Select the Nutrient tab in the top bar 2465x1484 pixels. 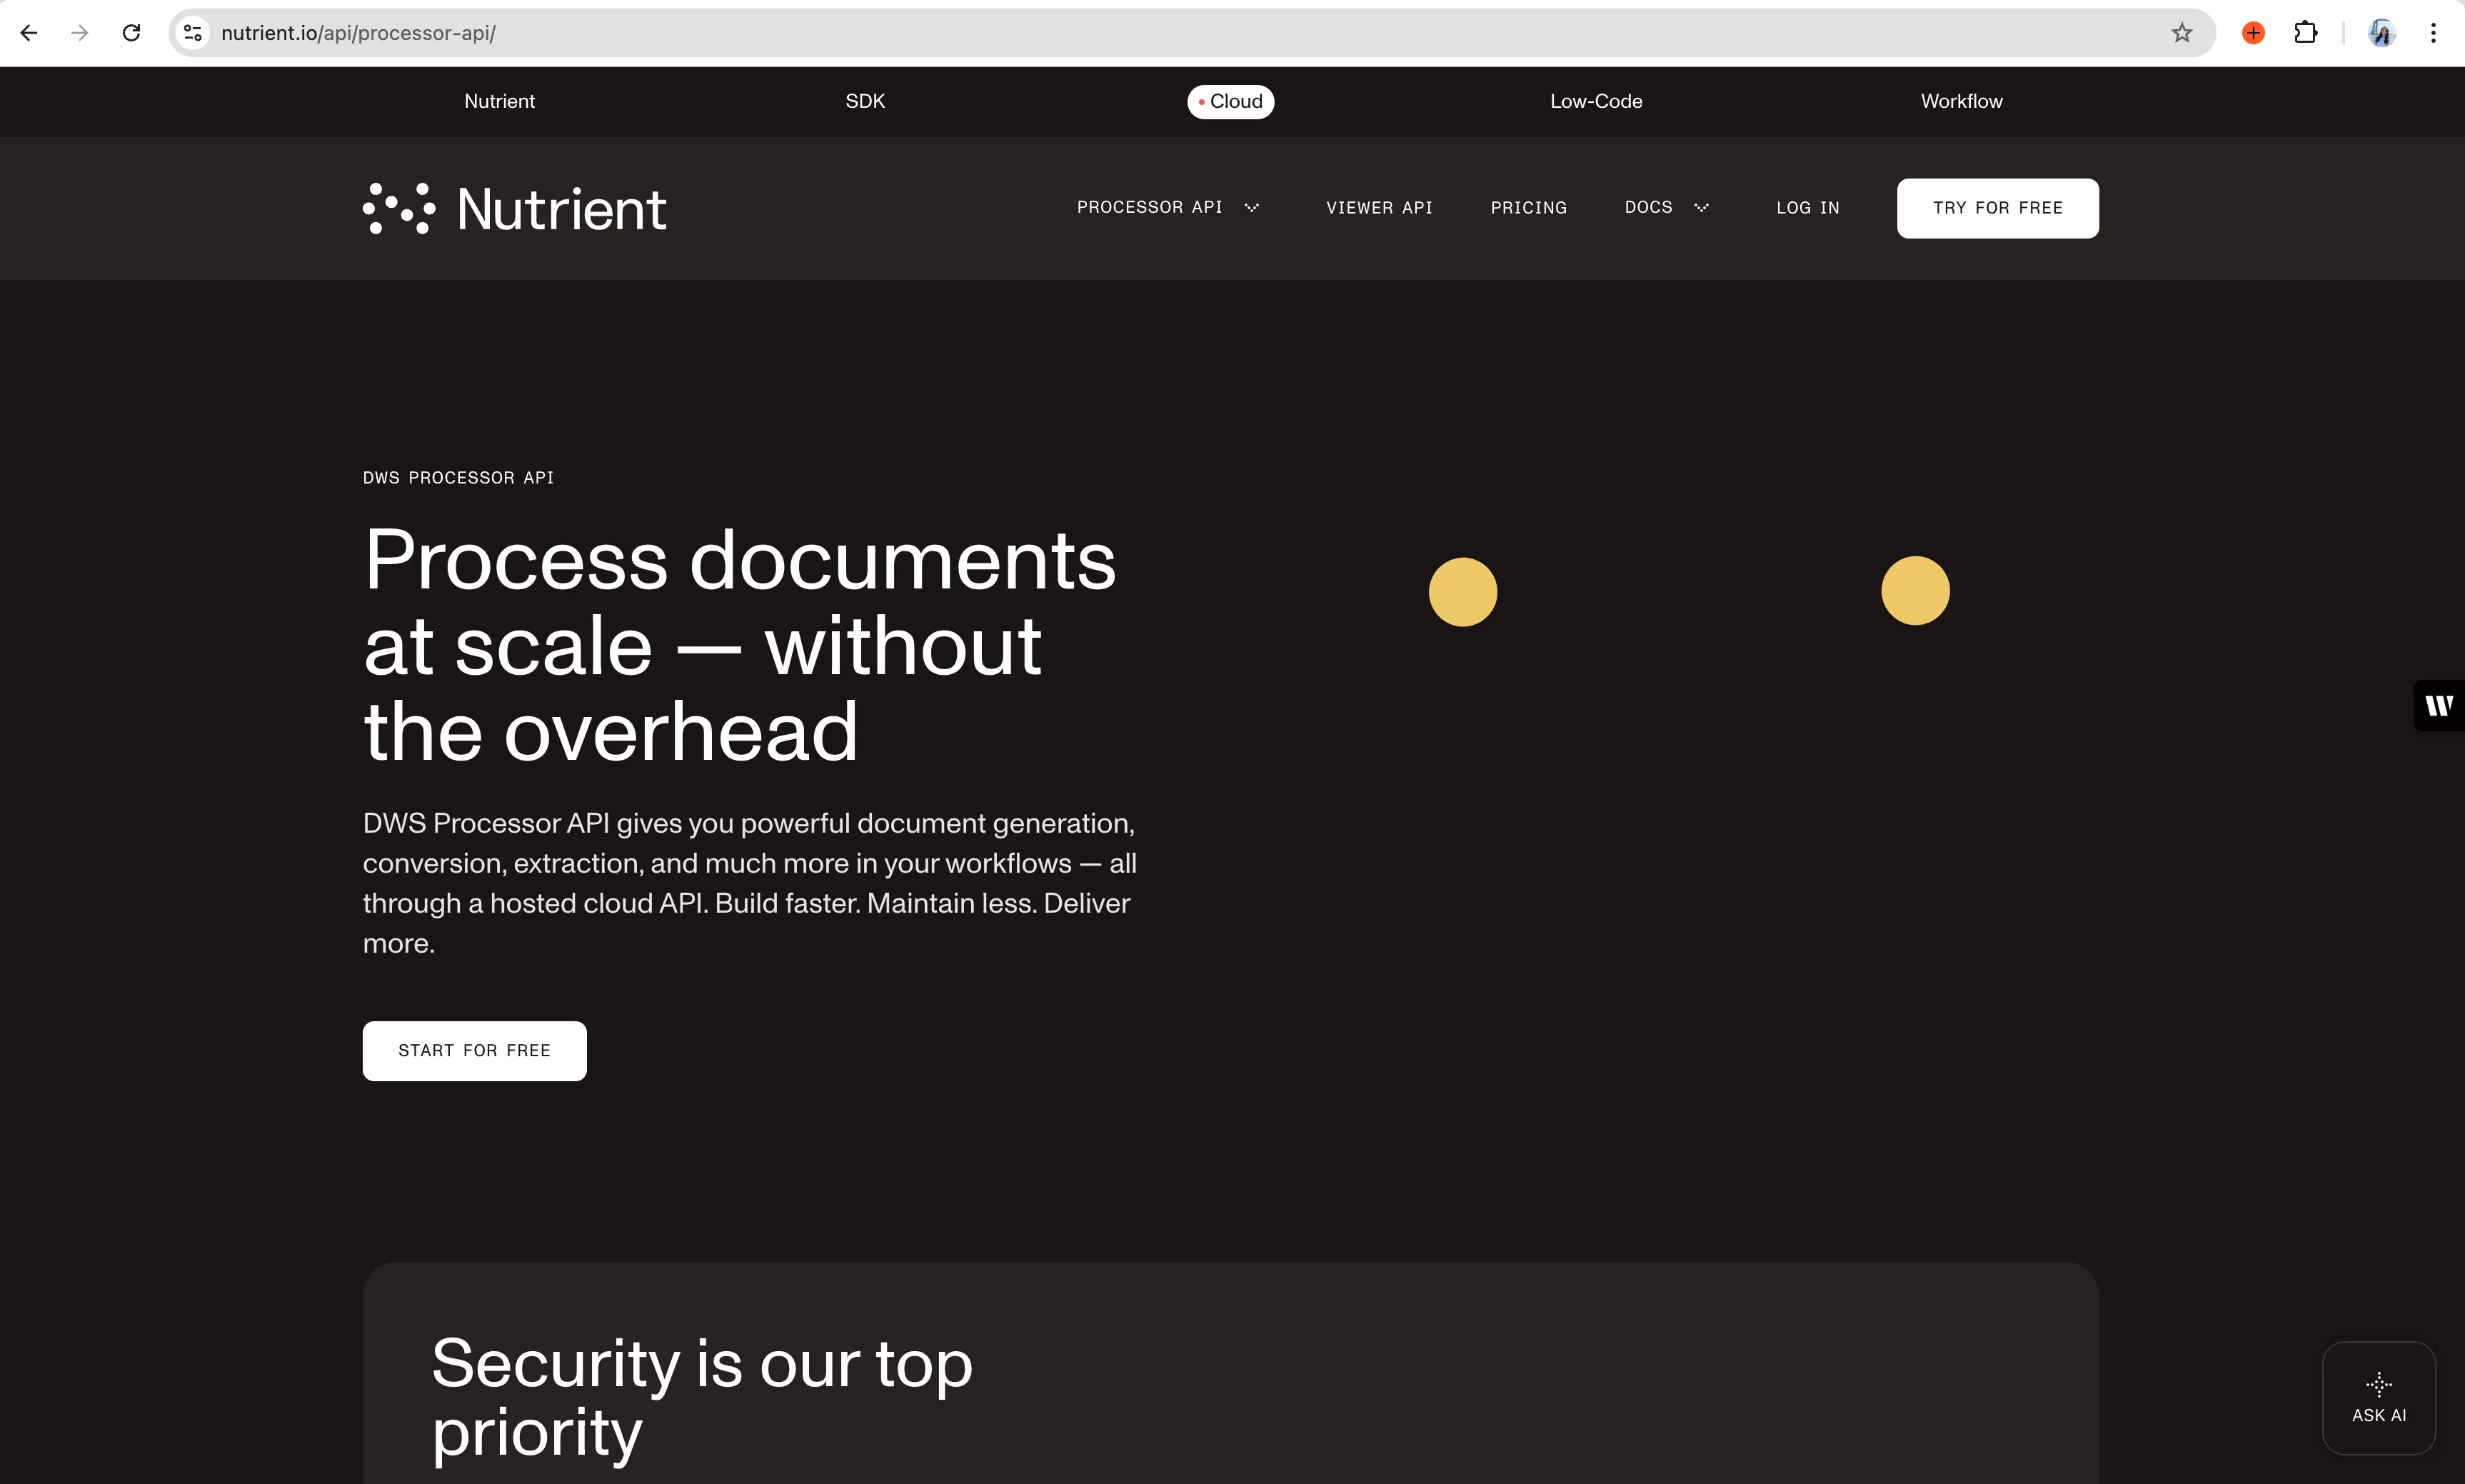(x=499, y=101)
